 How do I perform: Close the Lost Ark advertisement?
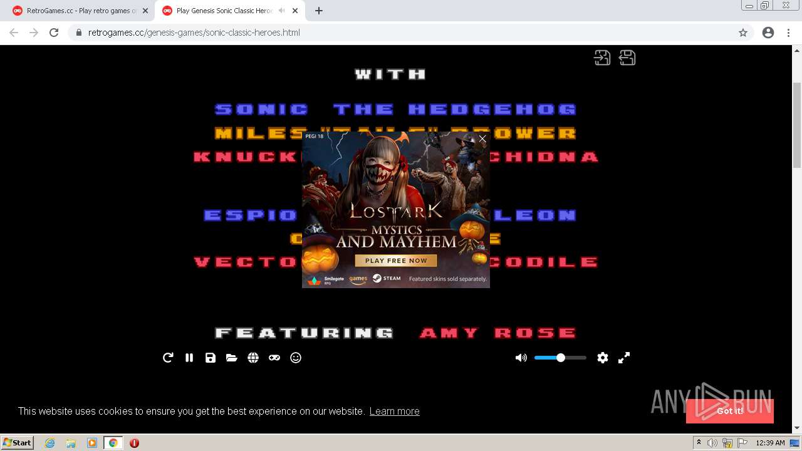click(x=482, y=139)
